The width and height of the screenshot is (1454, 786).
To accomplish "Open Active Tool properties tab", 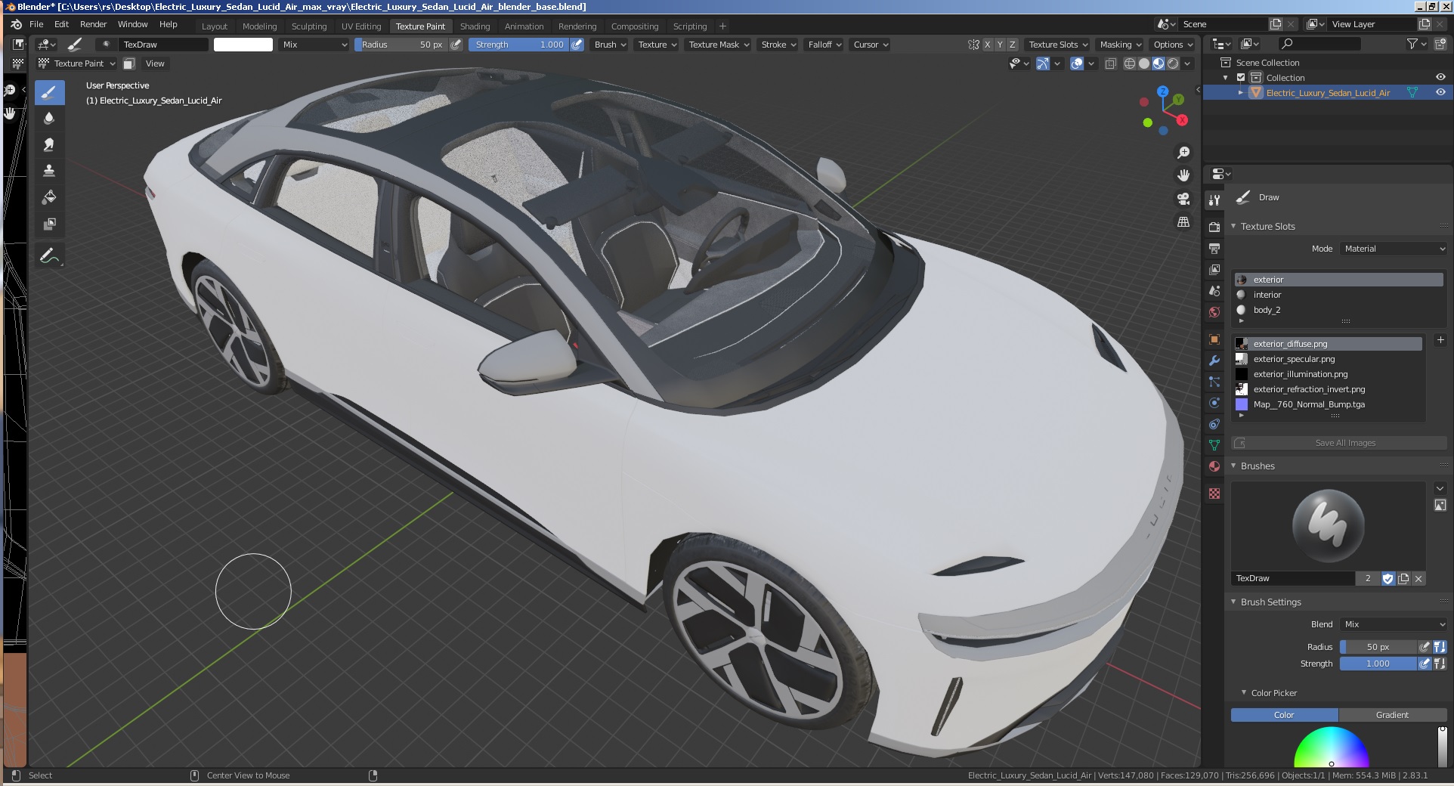I will tap(1214, 200).
